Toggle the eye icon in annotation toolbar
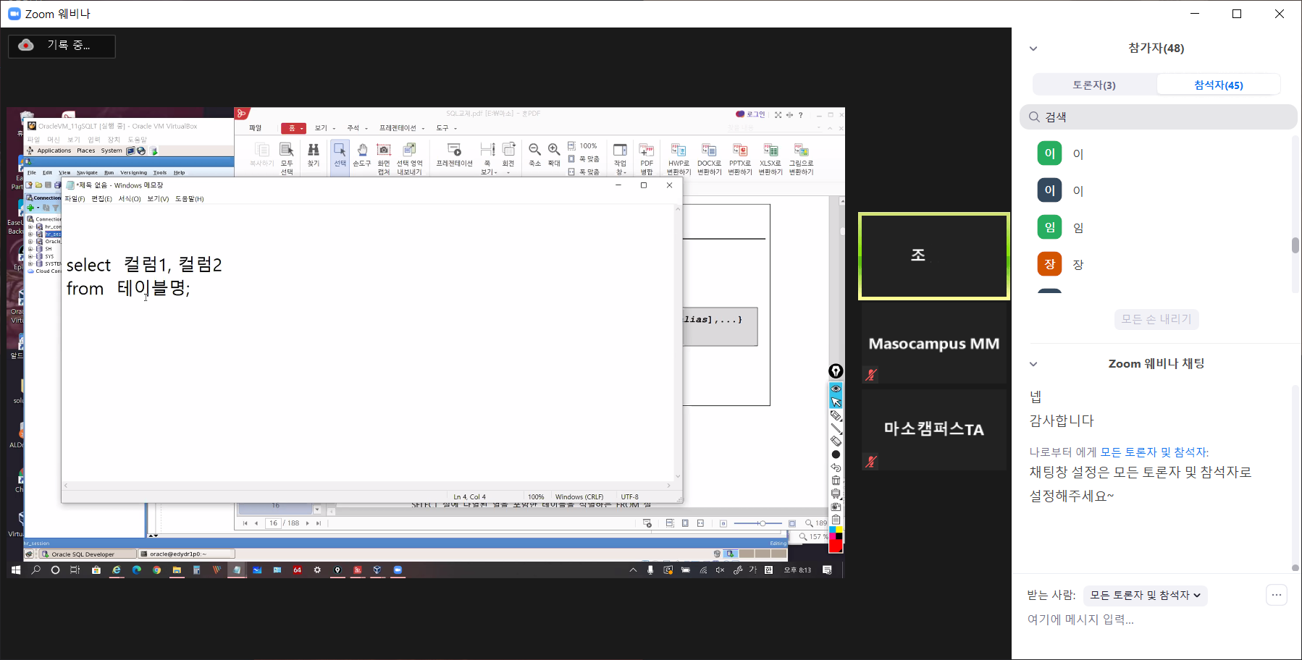The width and height of the screenshot is (1302, 660). point(836,389)
